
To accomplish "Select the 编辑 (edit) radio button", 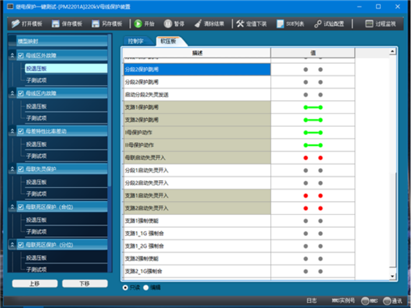I will [146, 288].
